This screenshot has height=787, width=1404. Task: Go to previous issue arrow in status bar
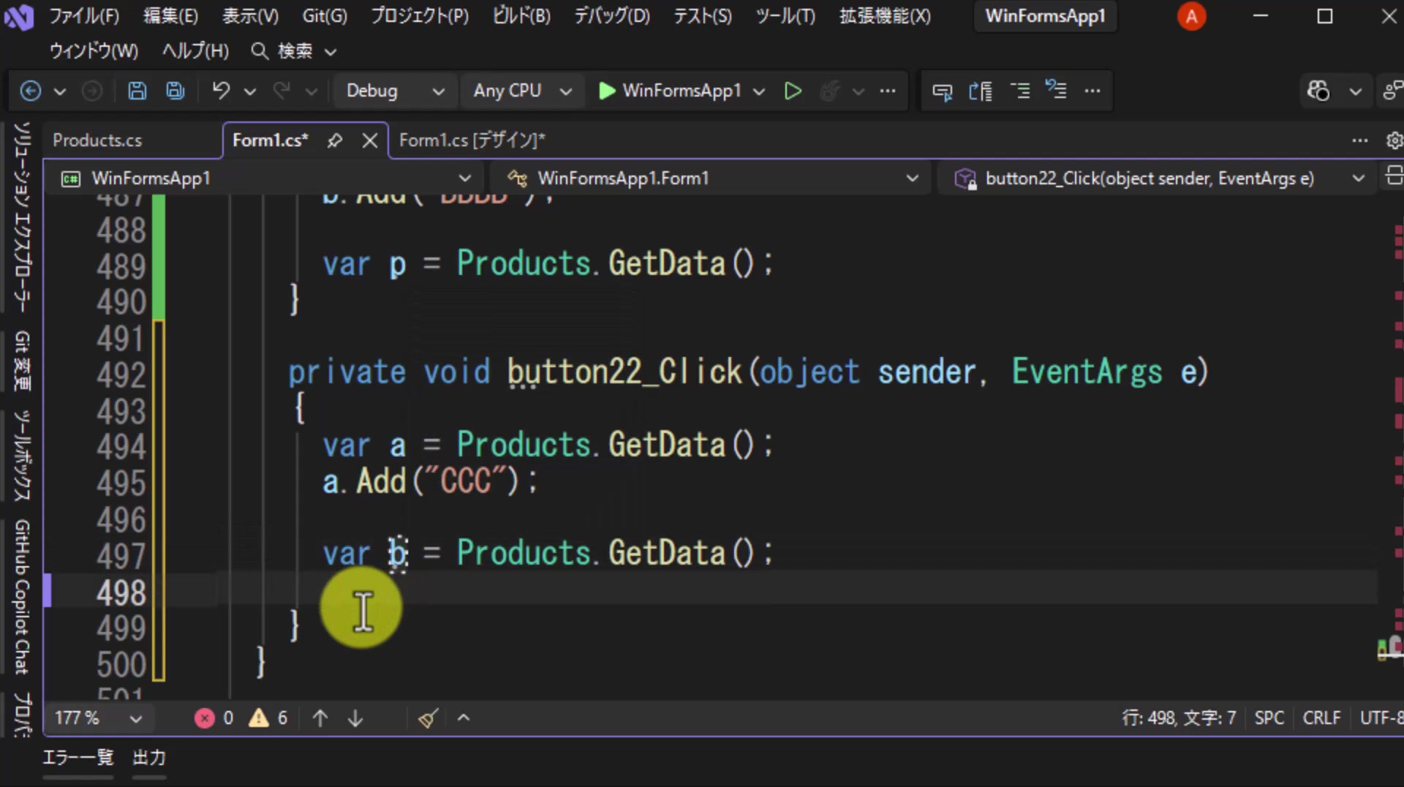(320, 718)
